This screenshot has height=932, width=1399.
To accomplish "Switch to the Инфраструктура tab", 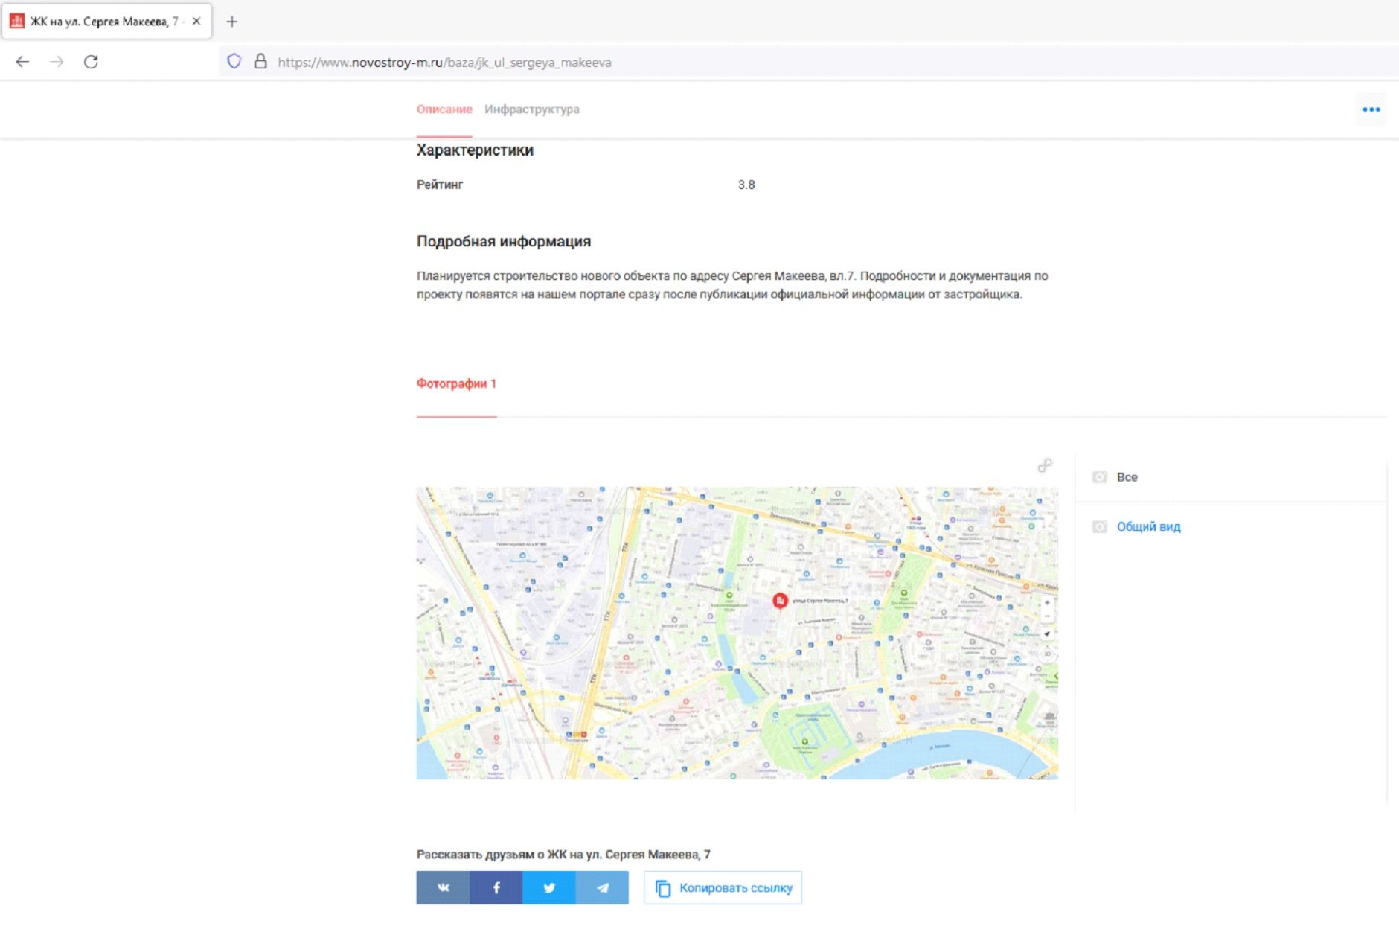I will 532,109.
